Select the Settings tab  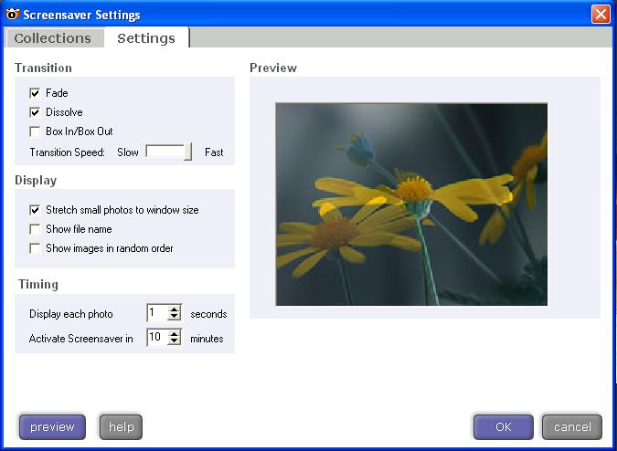146,38
